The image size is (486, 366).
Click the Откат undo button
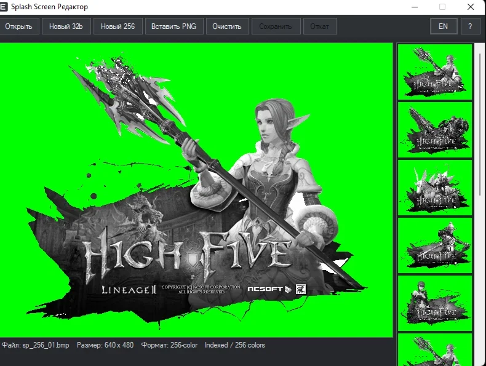point(320,26)
